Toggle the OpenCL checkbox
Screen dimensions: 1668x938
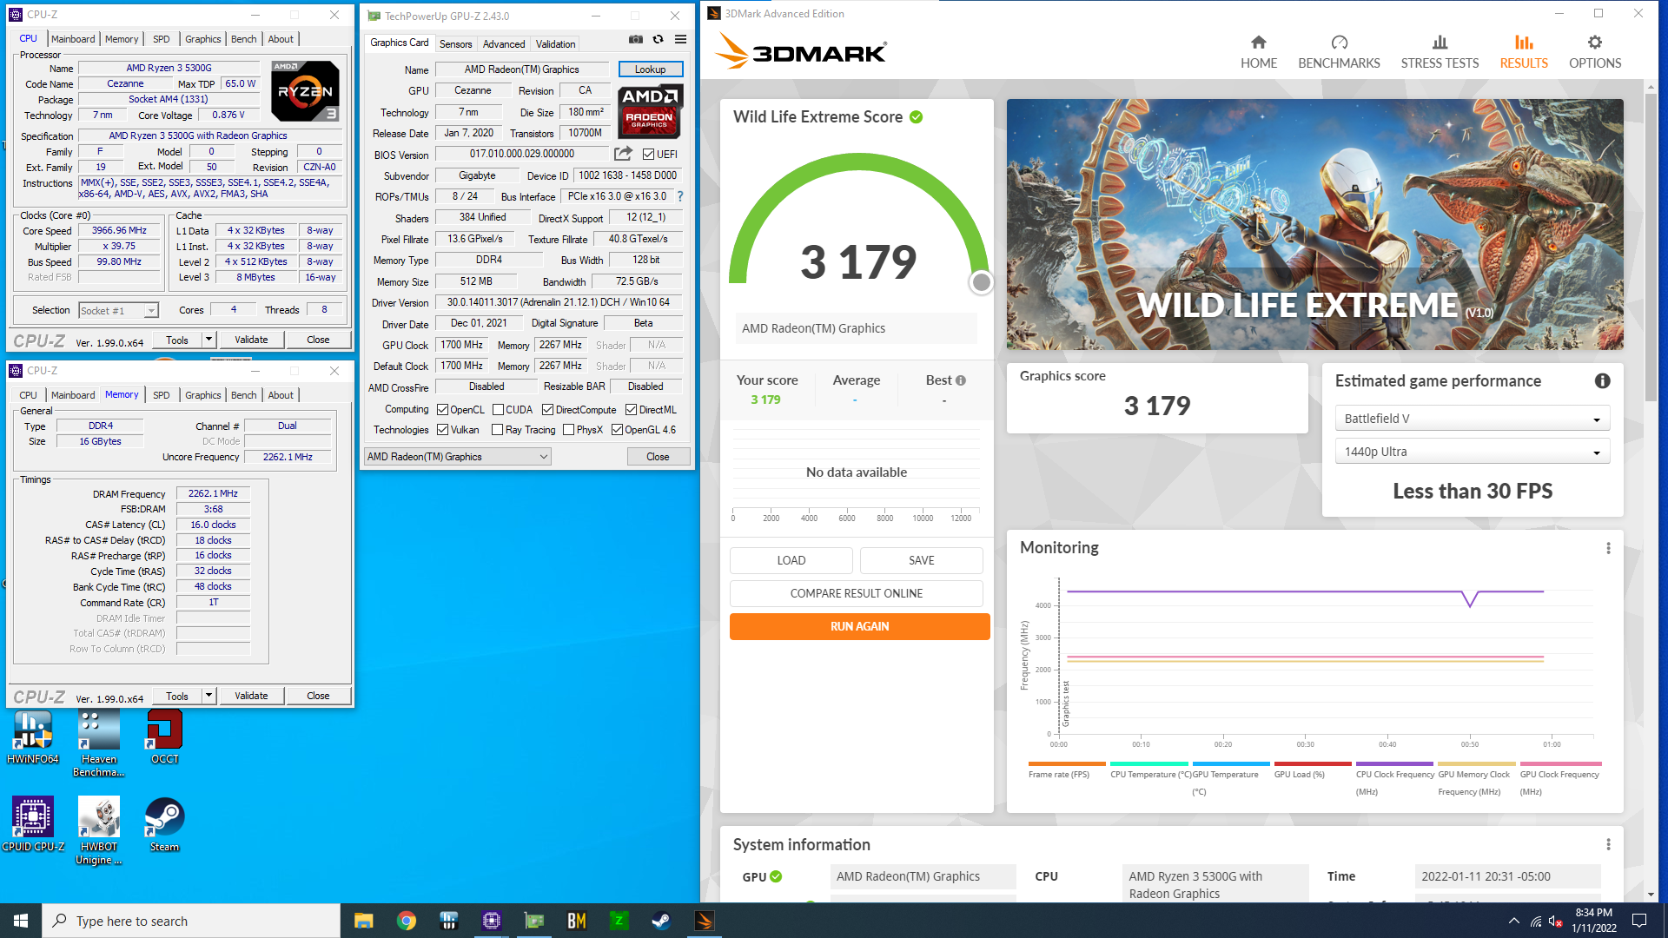pyautogui.click(x=442, y=410)
